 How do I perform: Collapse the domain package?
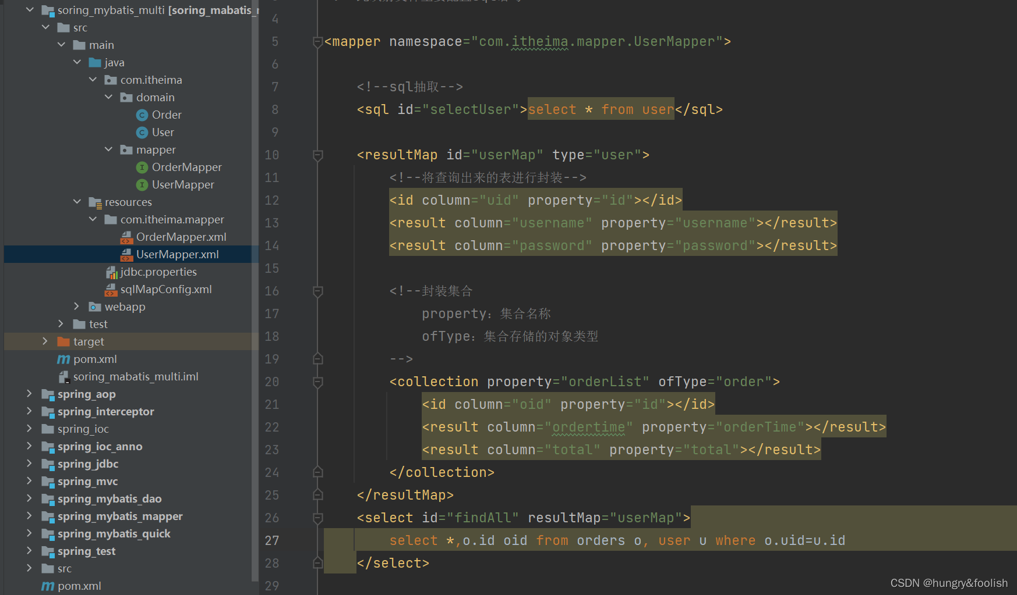pos(108,97)
